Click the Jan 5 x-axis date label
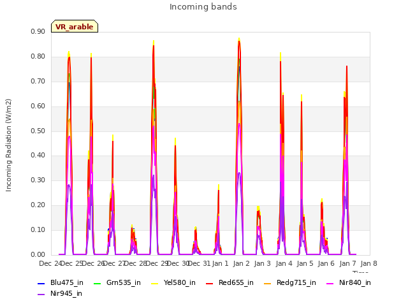408x306 pixels. tap(305, 263)
